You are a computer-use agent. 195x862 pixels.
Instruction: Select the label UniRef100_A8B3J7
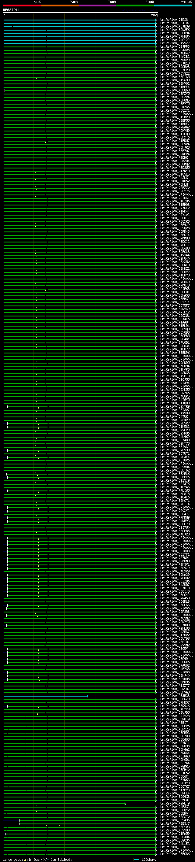(x=175, y=823)
